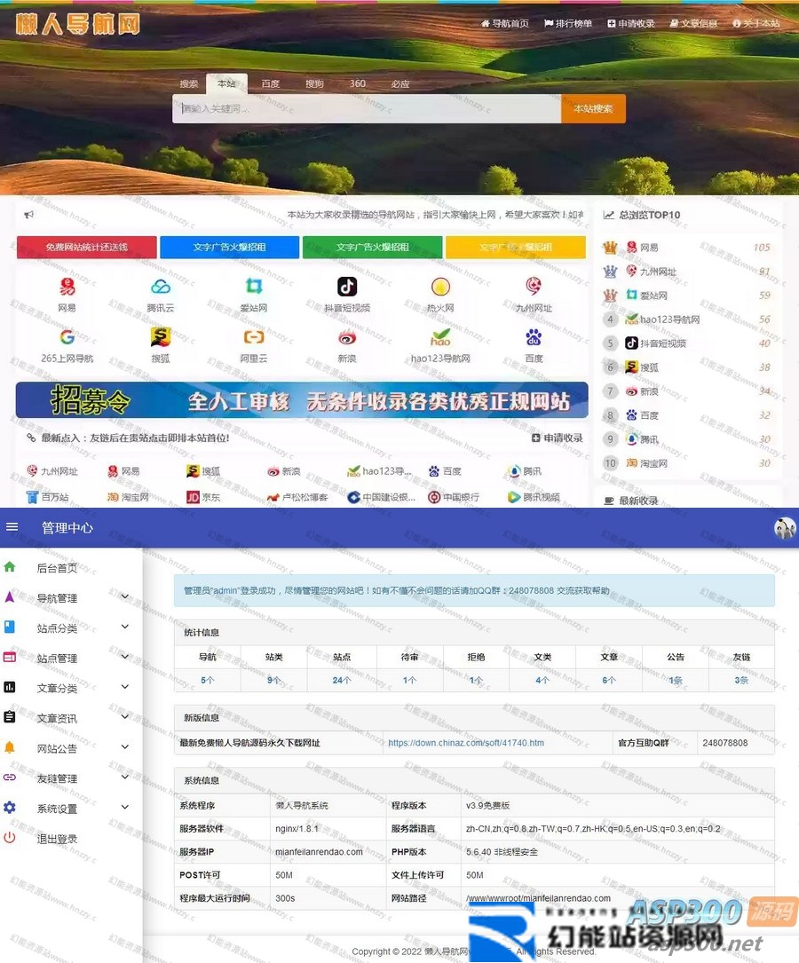Open the down.chinaz.com download link
The width and height of the screenshot is (799, 963).
coord(466,743)
